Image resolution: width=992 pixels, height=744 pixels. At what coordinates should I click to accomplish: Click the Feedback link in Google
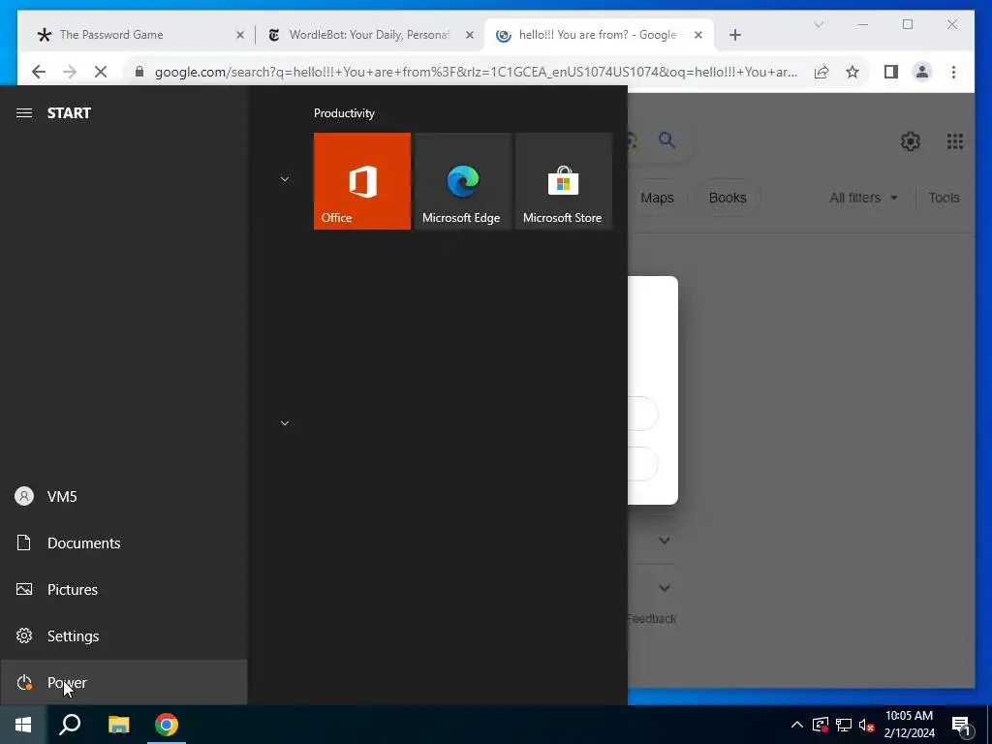[x=652, y=619]
